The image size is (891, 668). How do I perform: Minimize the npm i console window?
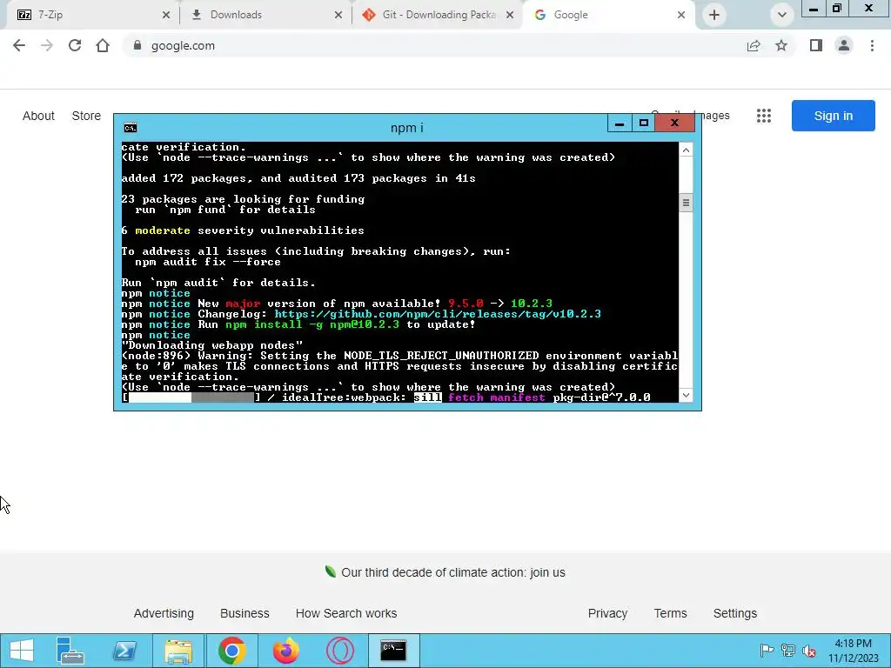(x=620, y=123)
